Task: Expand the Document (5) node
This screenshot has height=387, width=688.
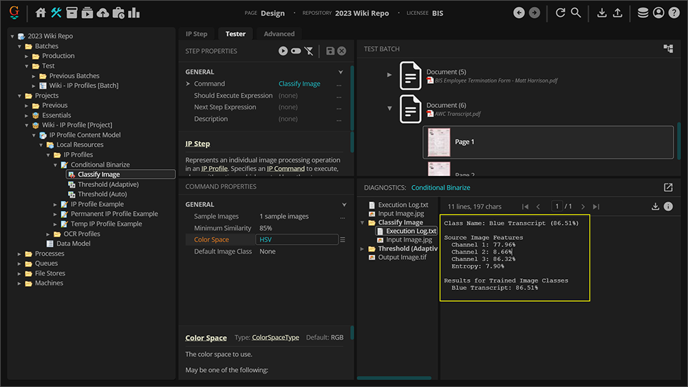Action: 389,74
